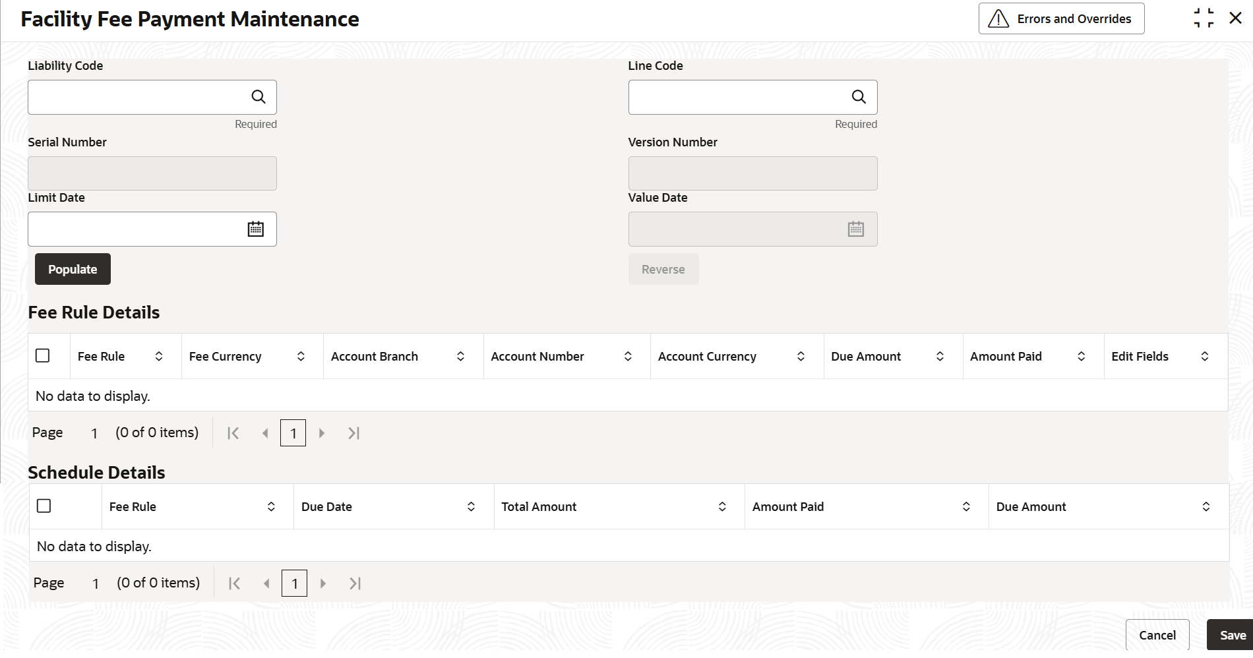Click the Liability Code search icon
Viewport: 1253px width, 658px height.
pos(259,97)
